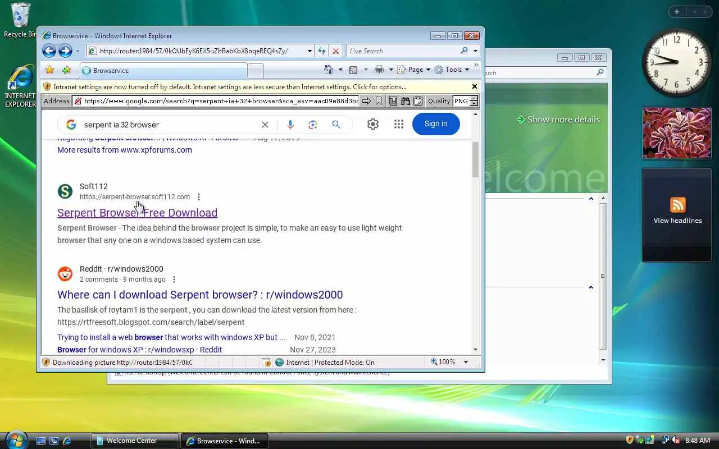The width and height of the screenshot is (719, 449).
Task: Open the Favorites Center star
Action: pos(49,70)
